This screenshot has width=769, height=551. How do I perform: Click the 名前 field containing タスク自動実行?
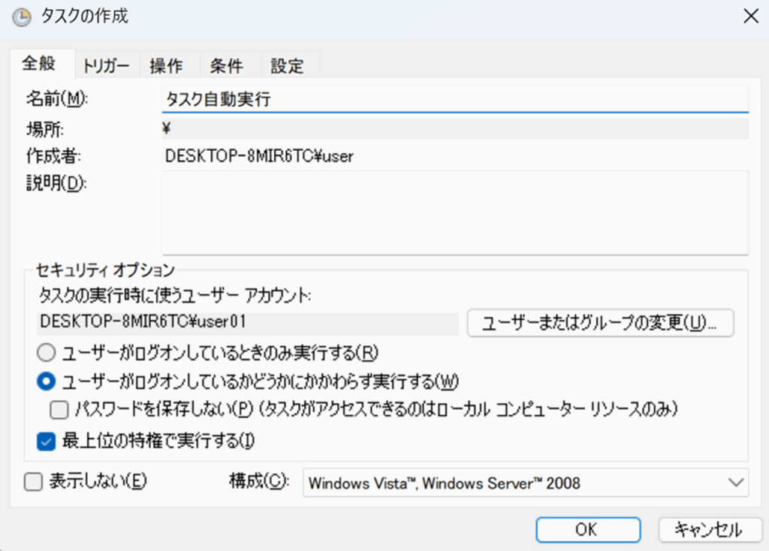[x=454, y=99]
